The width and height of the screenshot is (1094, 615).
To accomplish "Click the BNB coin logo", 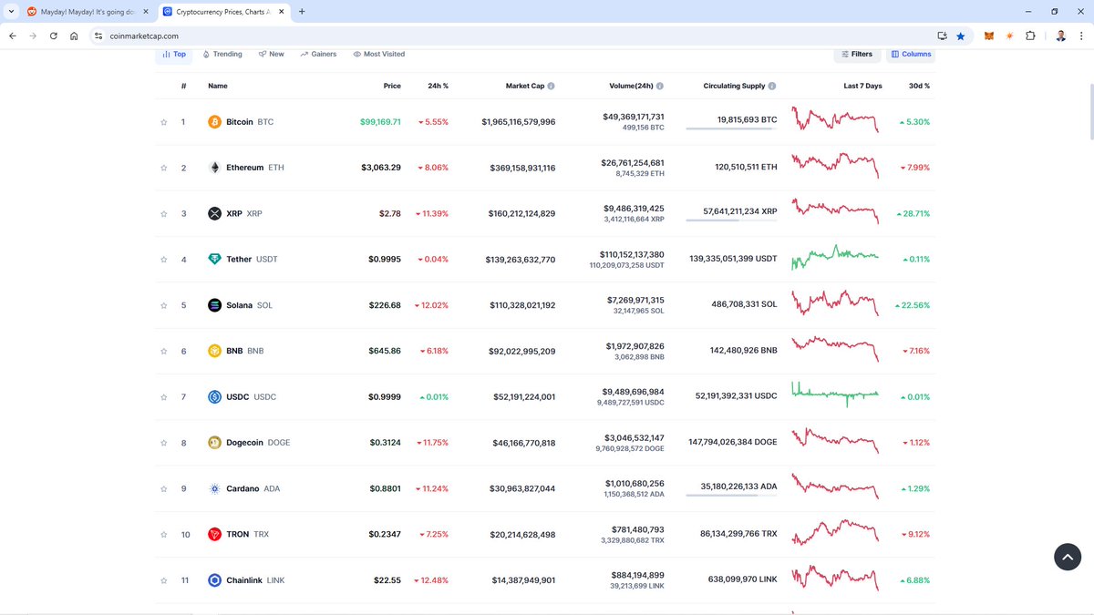I will pyautogui.click(x=215, y=351).
